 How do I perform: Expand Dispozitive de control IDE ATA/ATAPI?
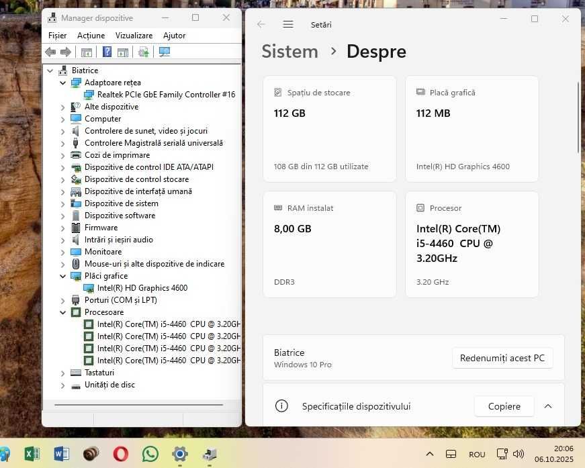click(x=62, y=167)
